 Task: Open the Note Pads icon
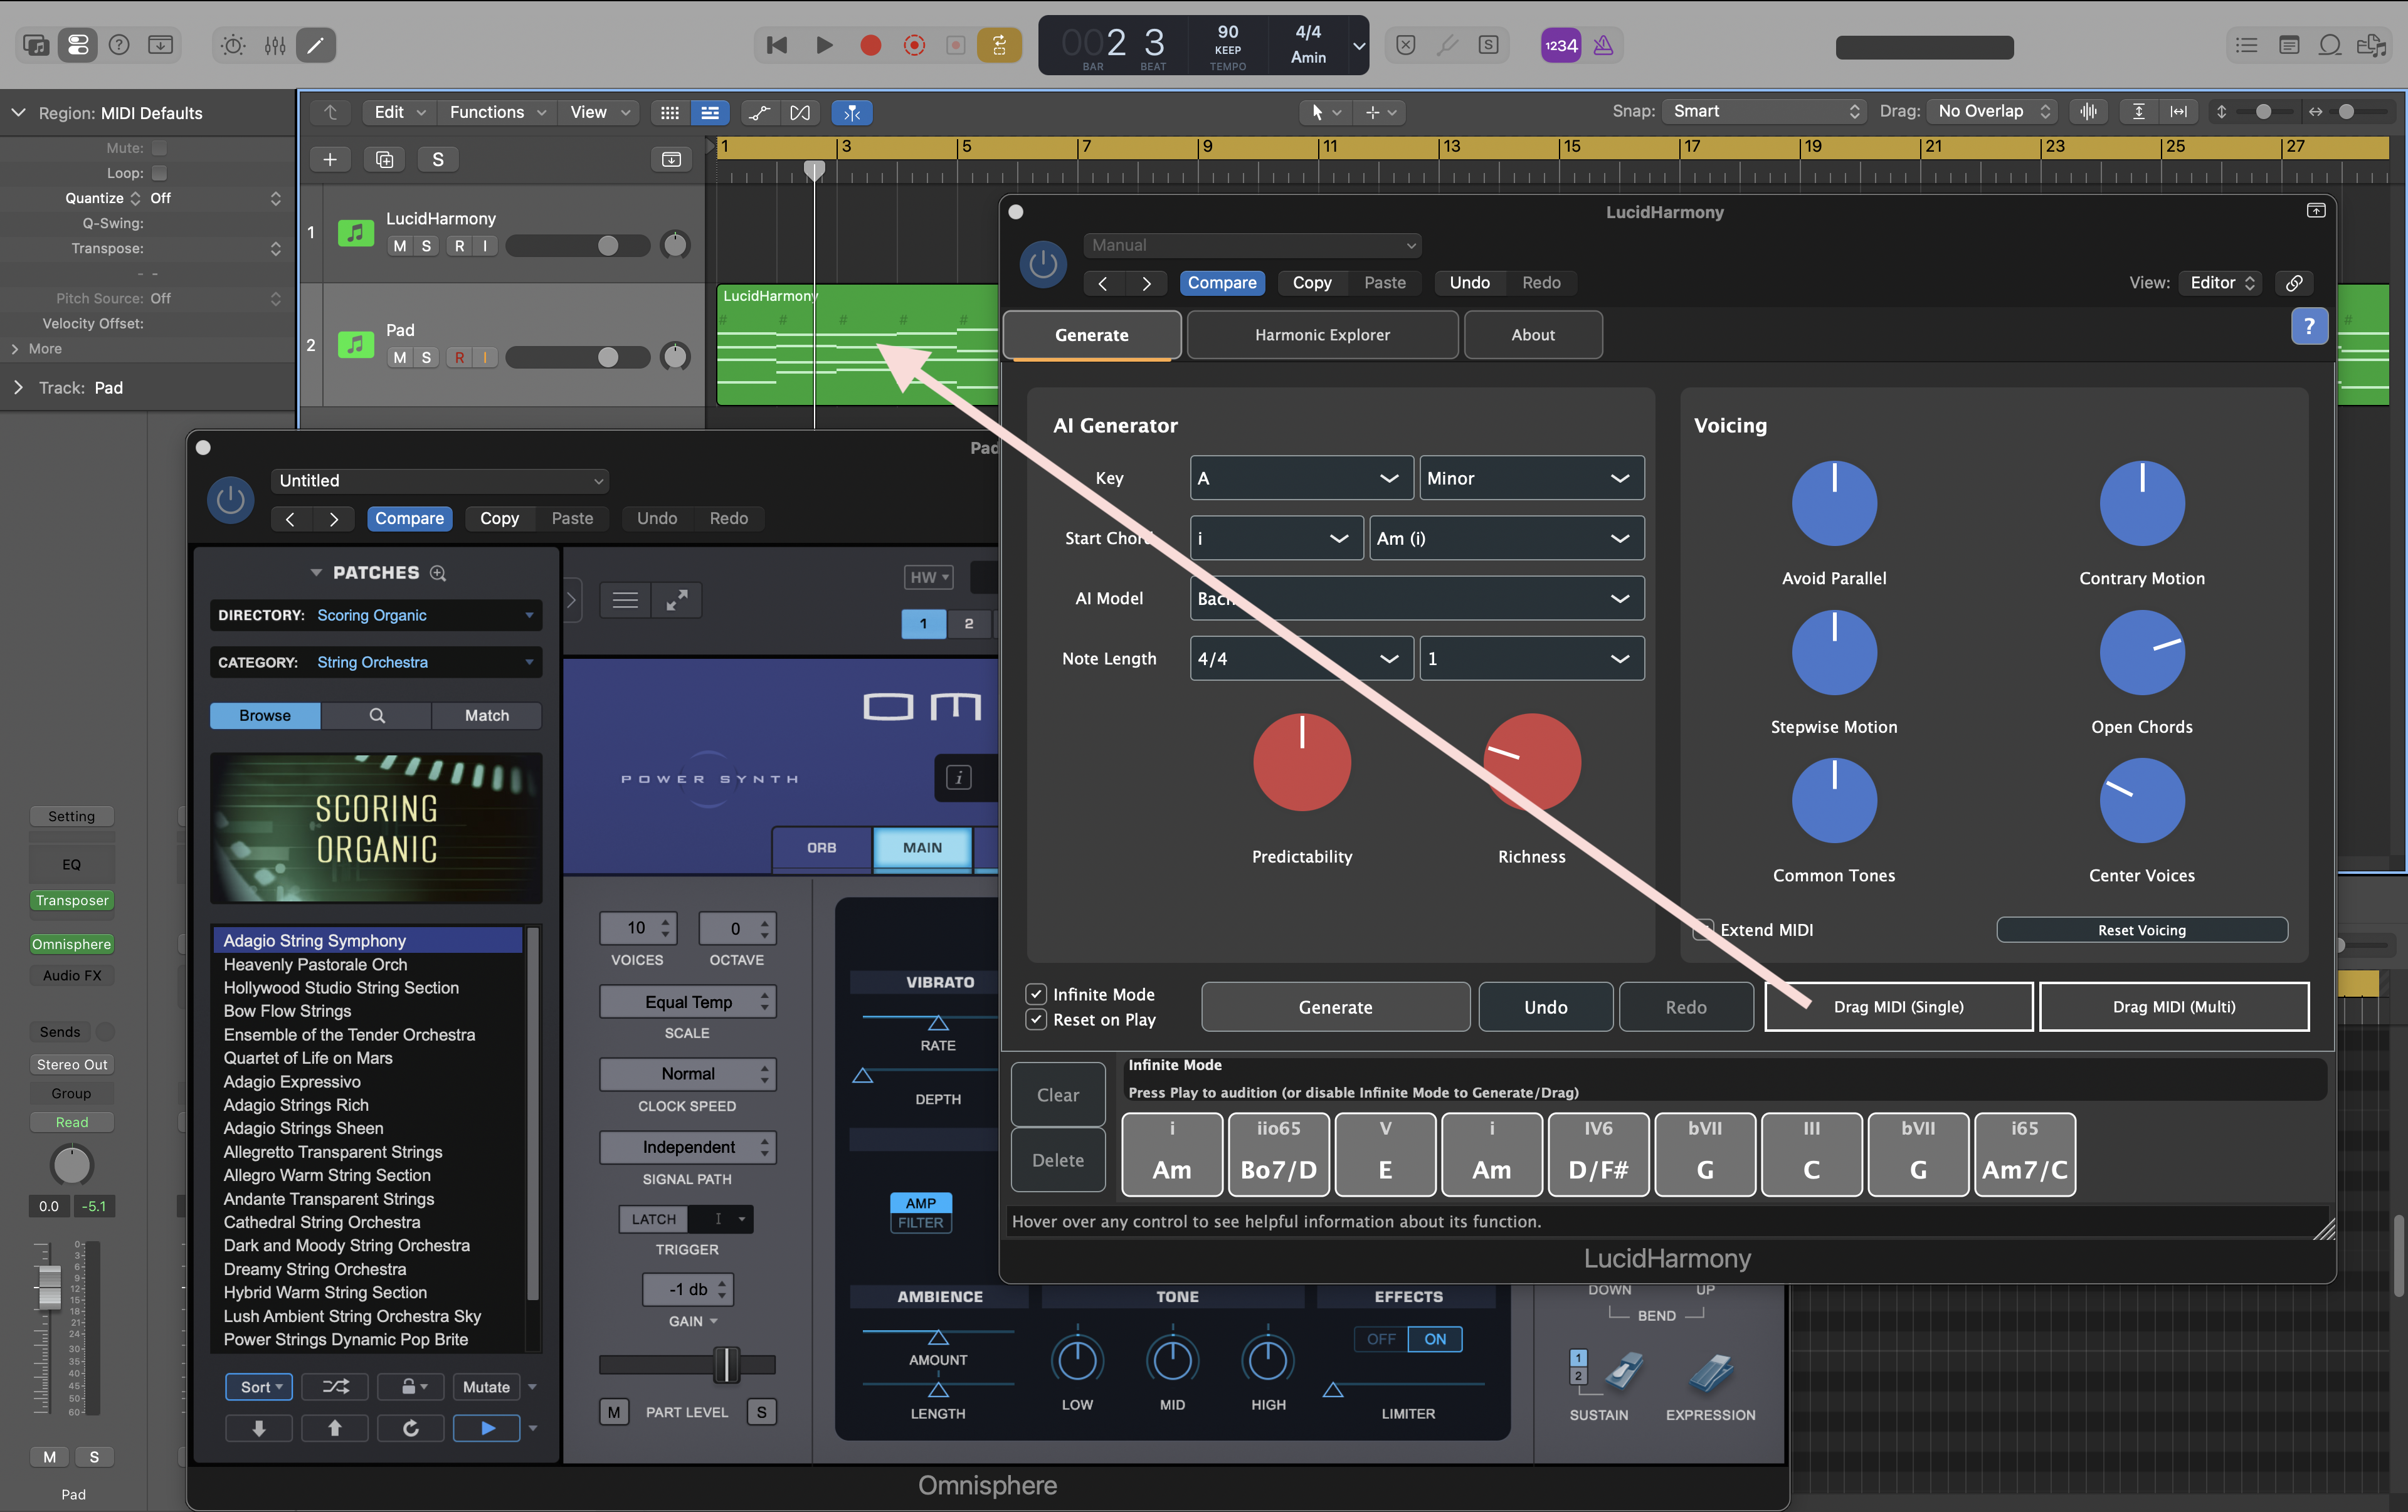pos(2289,45)
